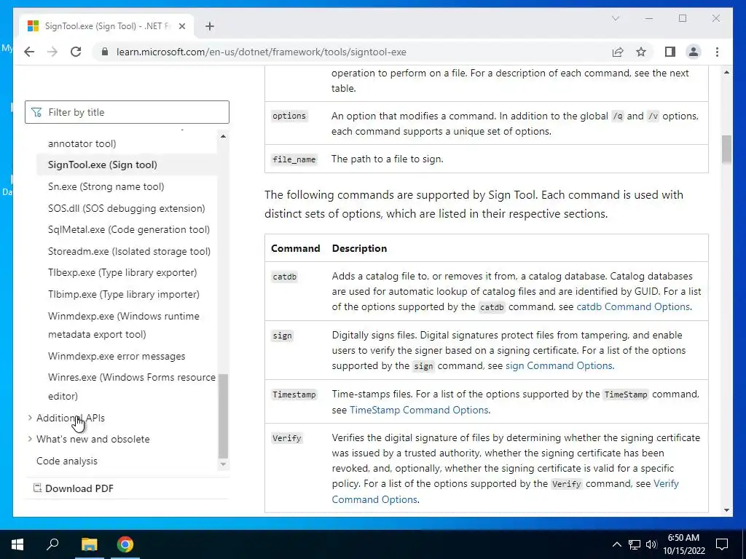Click the Description column header
The height and width of the screenshot is (559, 746).
click(359, 248)
